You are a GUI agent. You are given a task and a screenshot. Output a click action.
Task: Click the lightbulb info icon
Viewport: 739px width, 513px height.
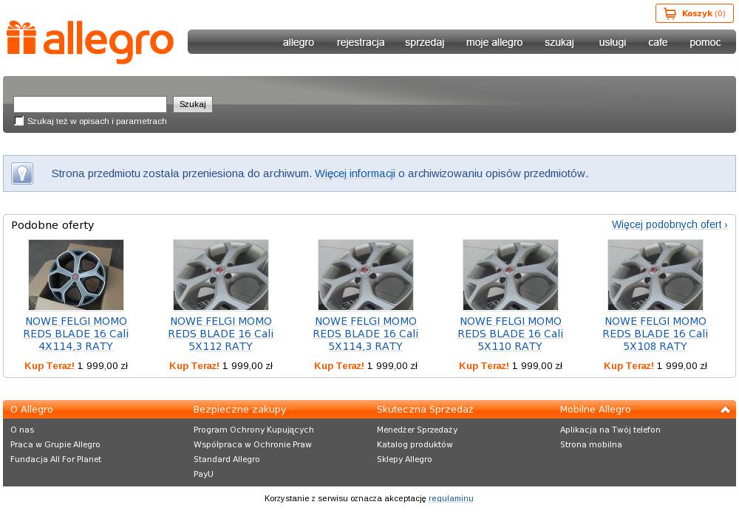(x=22, y=173)
